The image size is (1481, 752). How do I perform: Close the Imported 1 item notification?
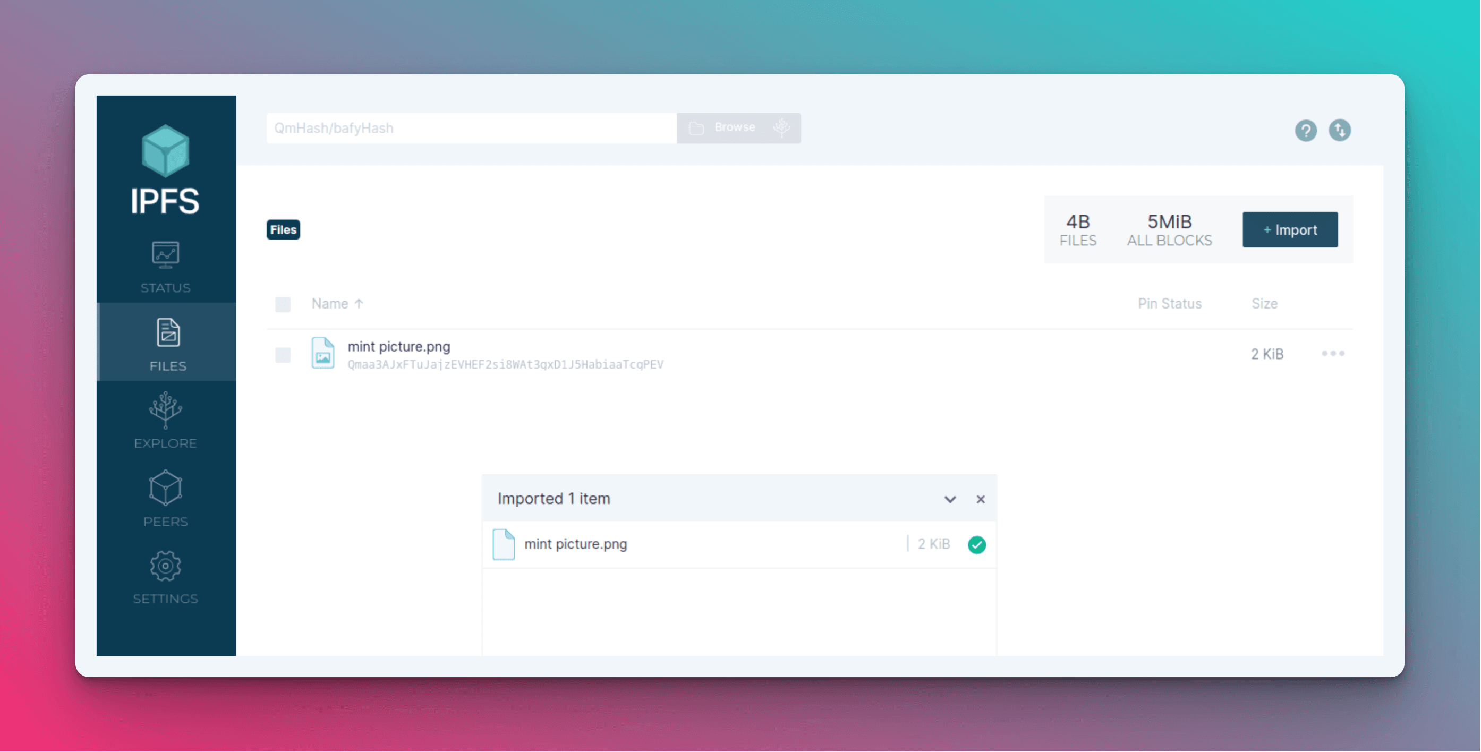[981, 499]
